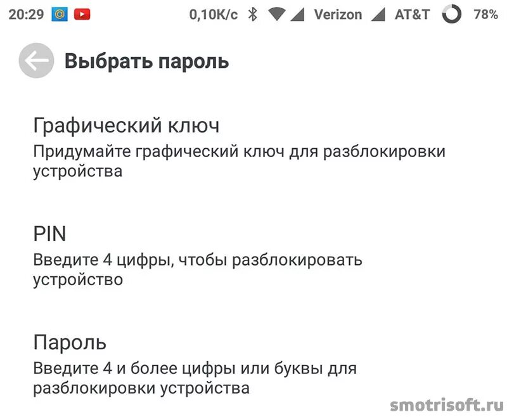
Task: Tap the circular battery indicator icon
Action: tap(451, 14)
